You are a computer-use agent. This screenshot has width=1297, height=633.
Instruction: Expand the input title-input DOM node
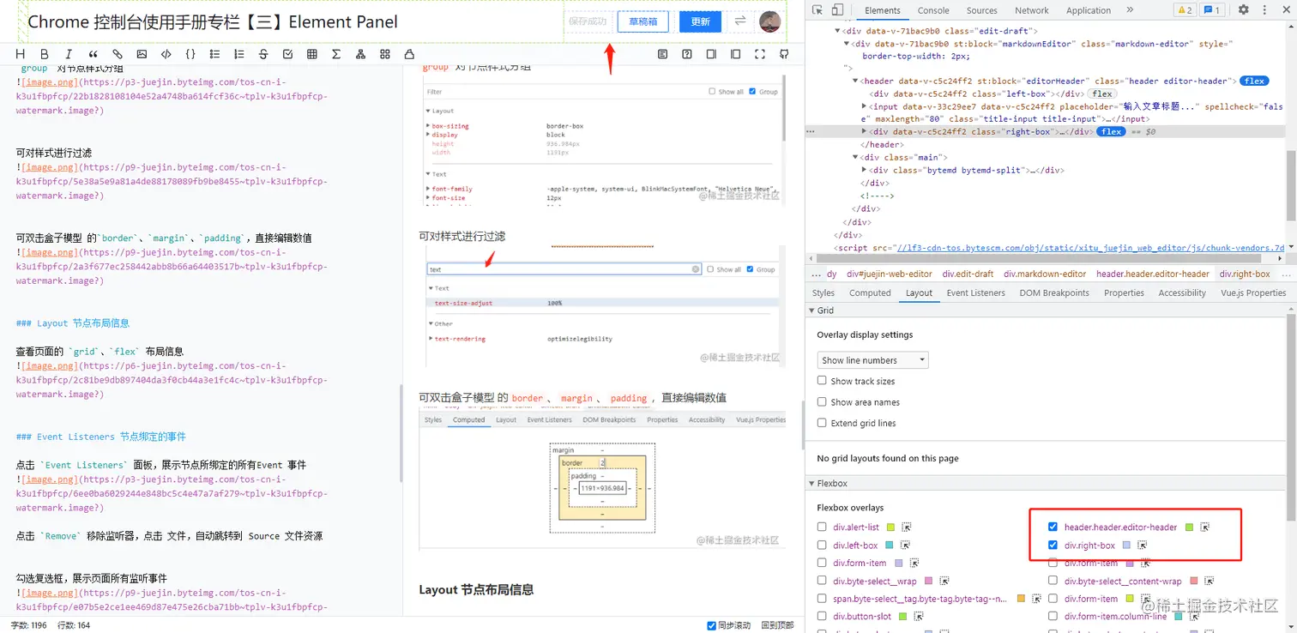(x=865, y=107)
